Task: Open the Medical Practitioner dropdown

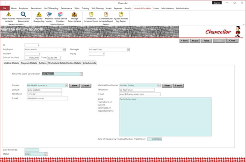Action: pos(159,85)
